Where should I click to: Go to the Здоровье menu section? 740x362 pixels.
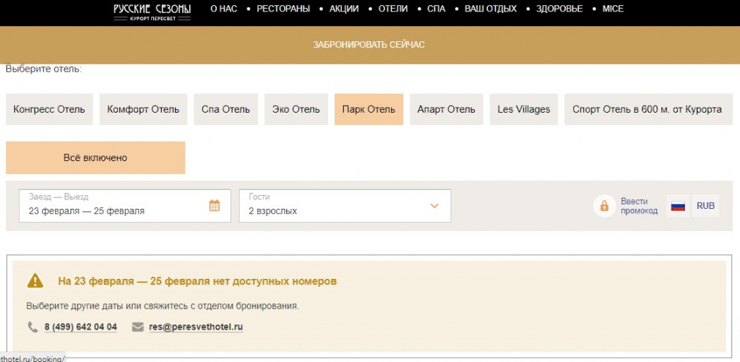click(560, 9)
